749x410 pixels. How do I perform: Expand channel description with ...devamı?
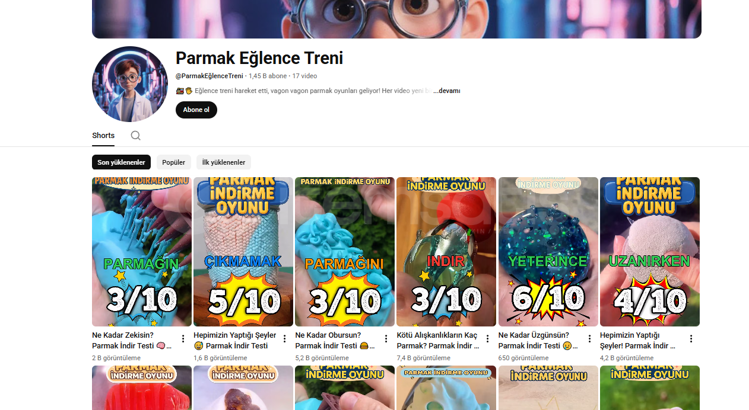(x=447, y=91)
